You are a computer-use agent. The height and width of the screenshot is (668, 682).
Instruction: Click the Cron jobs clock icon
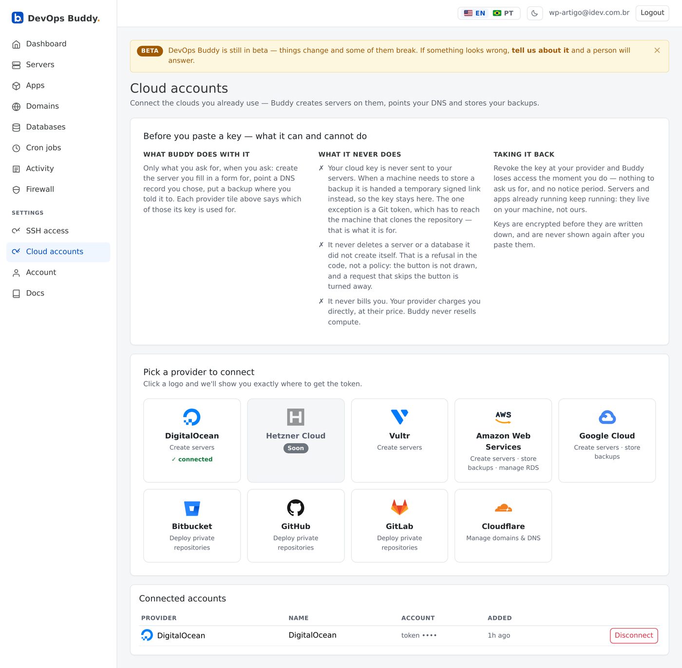(16, 148)
